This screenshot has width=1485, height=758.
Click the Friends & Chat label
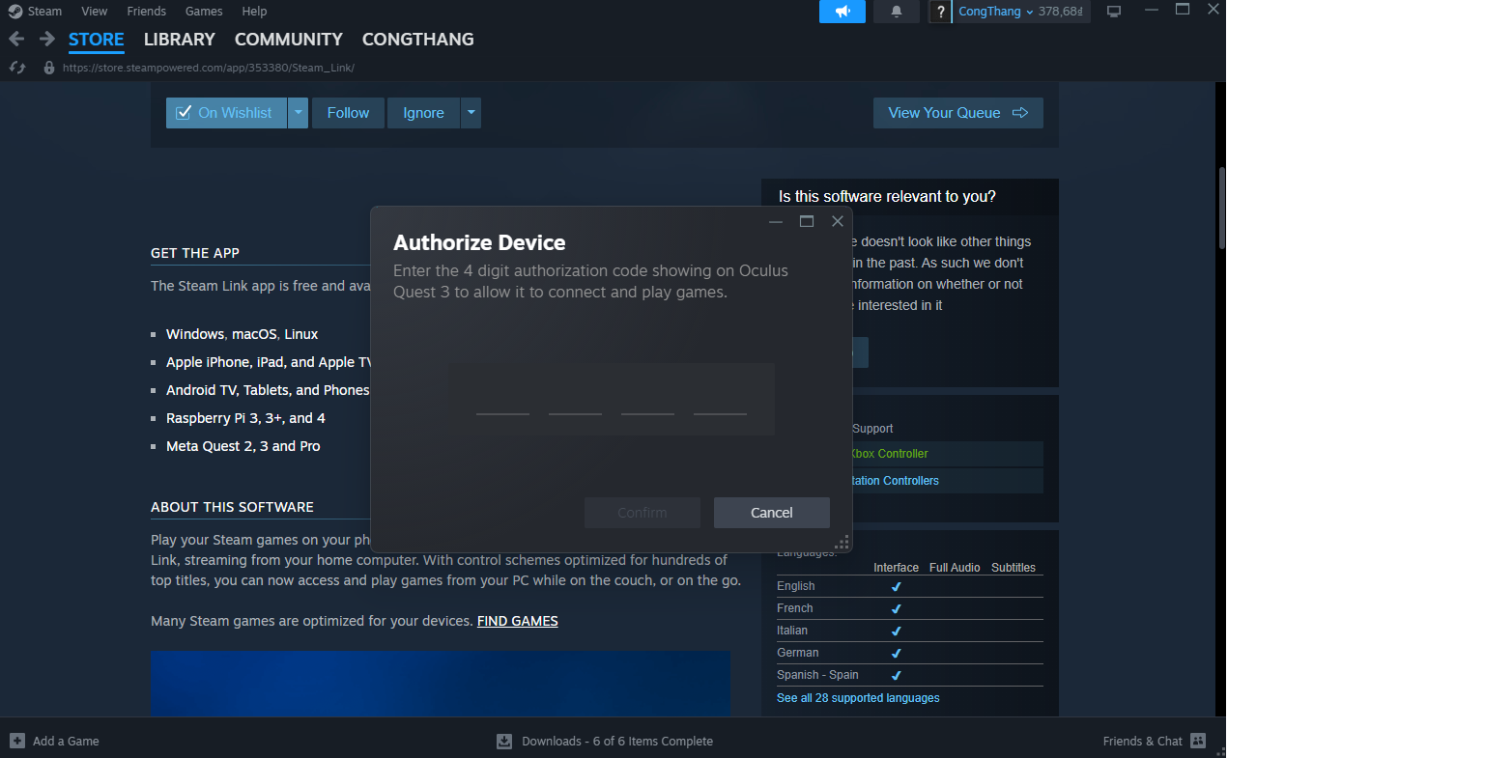coord(1143,741)
